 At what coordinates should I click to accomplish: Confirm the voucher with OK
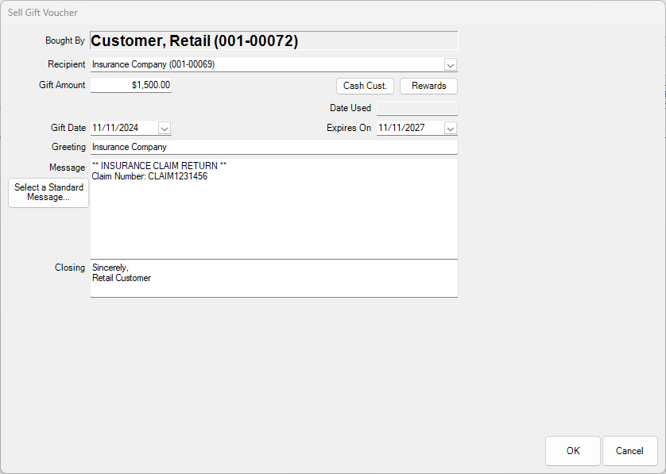pyautogui.click(x=573, y=451)
